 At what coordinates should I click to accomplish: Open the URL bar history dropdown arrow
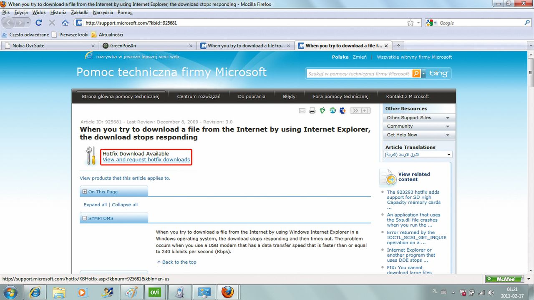pyautogui.click(x=419, y=23)
